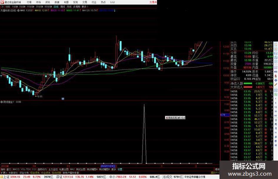The image size is (278, 179).
Task: Click the 季 period shortcut on right sidebar
Action: tap(276, 141)
